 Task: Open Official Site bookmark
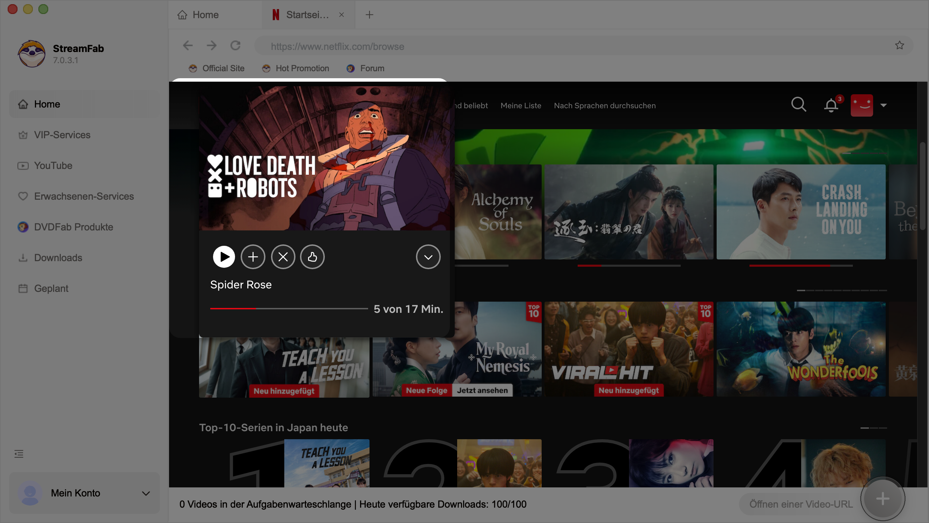[217, 68]
